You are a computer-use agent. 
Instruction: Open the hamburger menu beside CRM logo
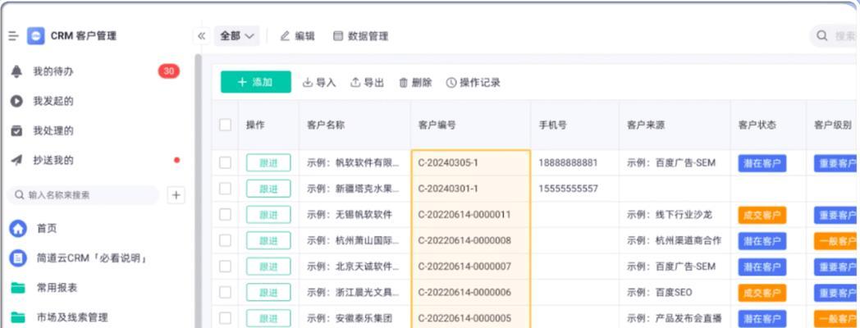(x=13, y=36)
